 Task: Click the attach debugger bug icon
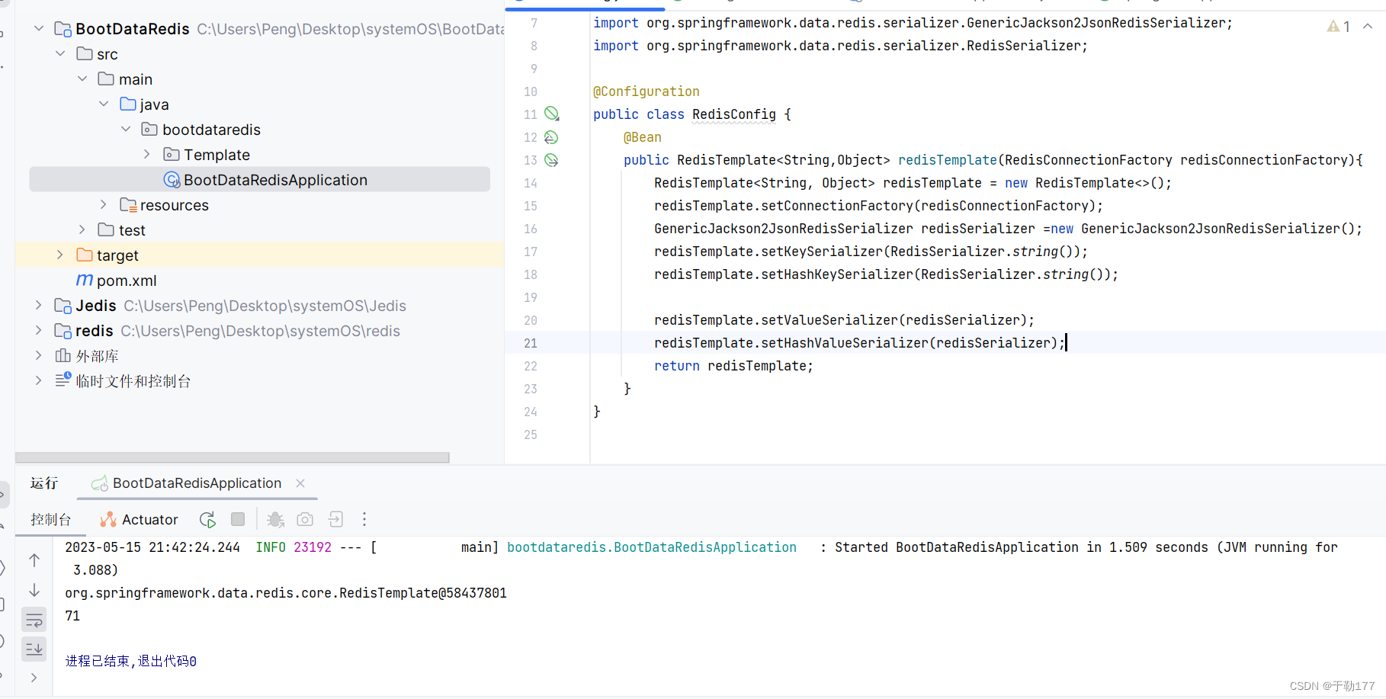coord(275,520)
